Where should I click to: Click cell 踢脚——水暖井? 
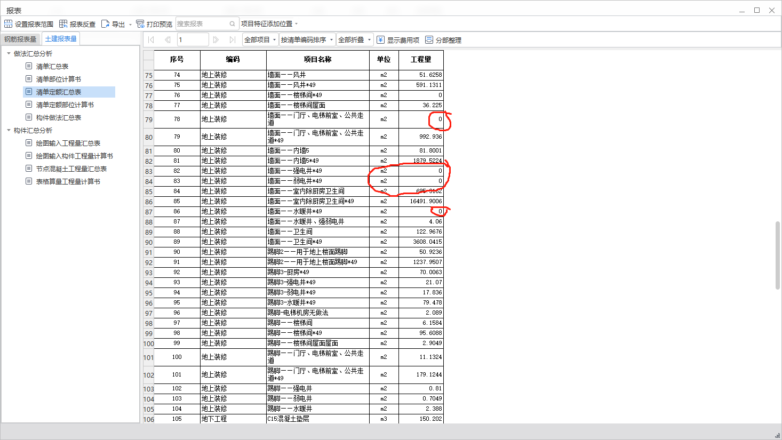pos(318,409)
